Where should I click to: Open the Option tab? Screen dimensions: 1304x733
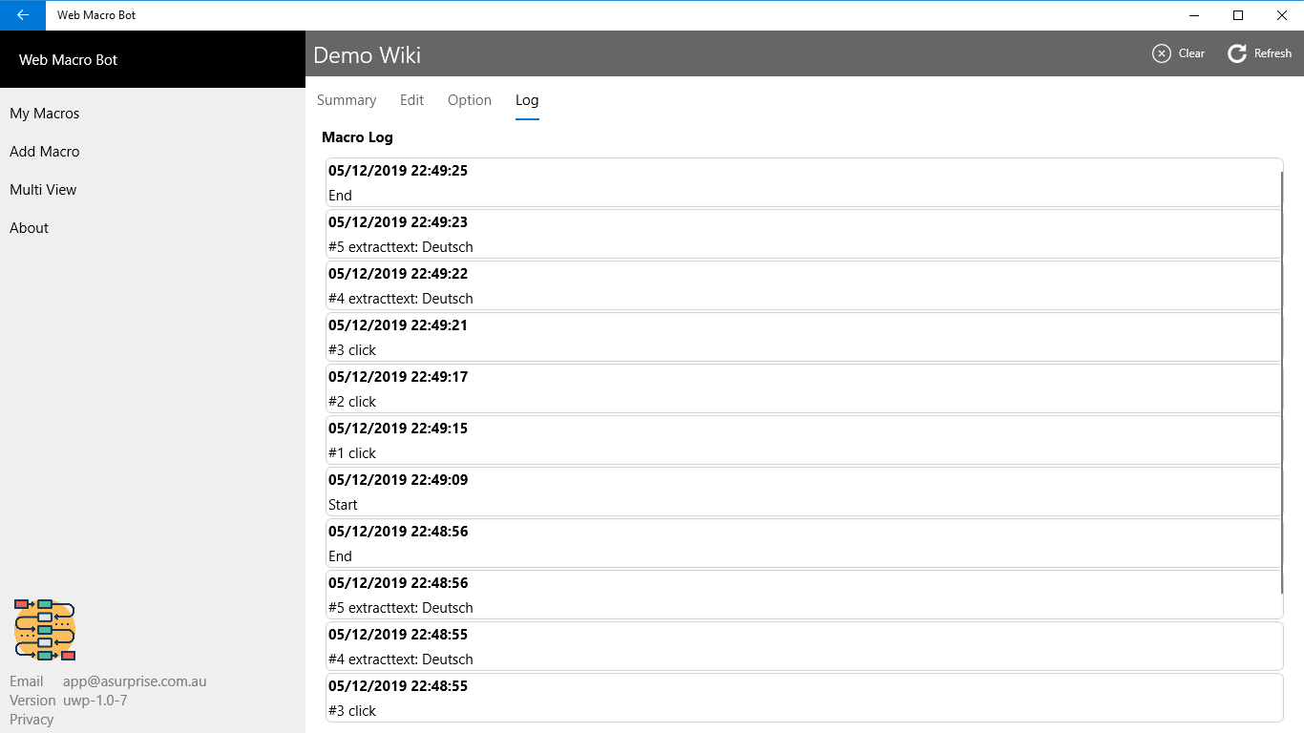click(470, 100)
